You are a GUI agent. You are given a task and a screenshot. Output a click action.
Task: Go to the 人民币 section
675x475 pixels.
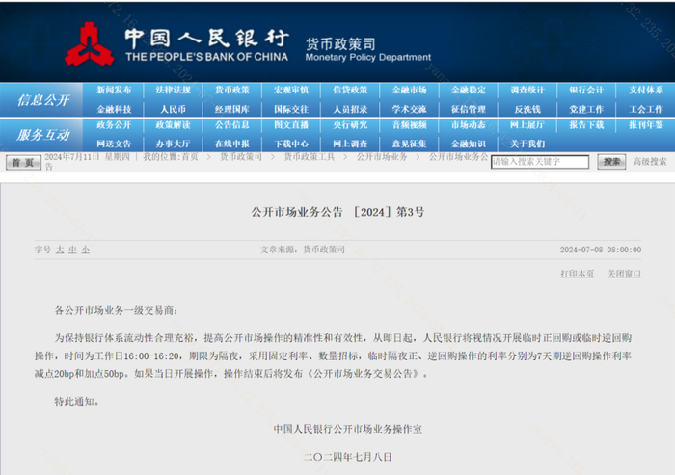173,109
